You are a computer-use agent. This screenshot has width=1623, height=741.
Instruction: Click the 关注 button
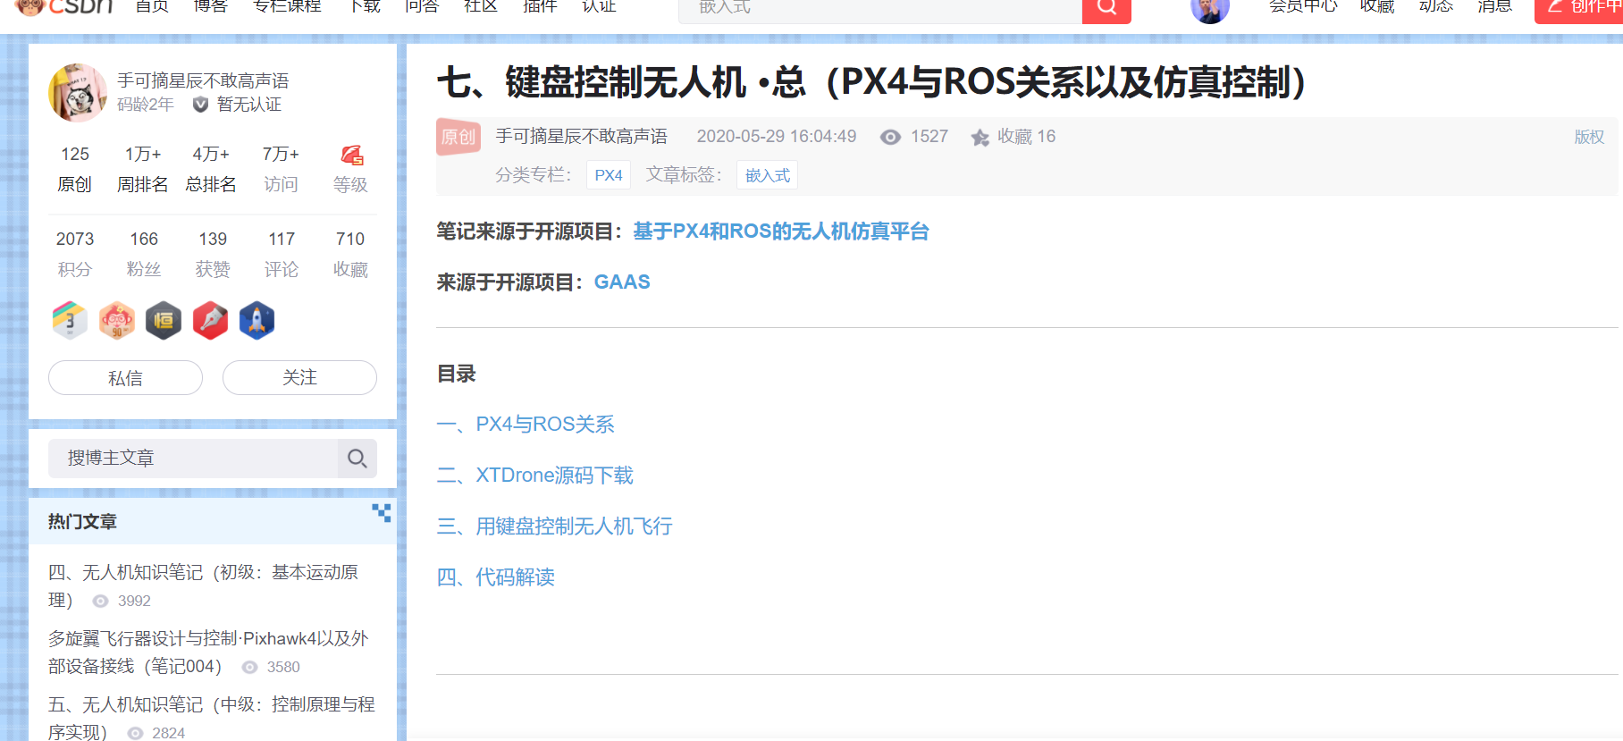click(x=299, y=377)
